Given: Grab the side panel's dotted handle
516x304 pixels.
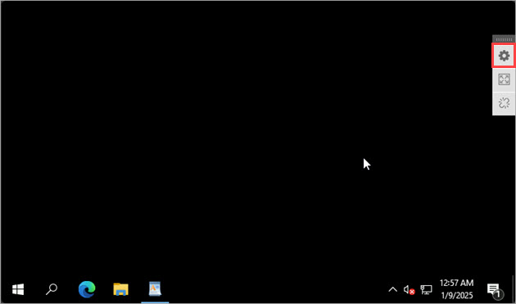Looking at the screenshot, I should [504, 39].
